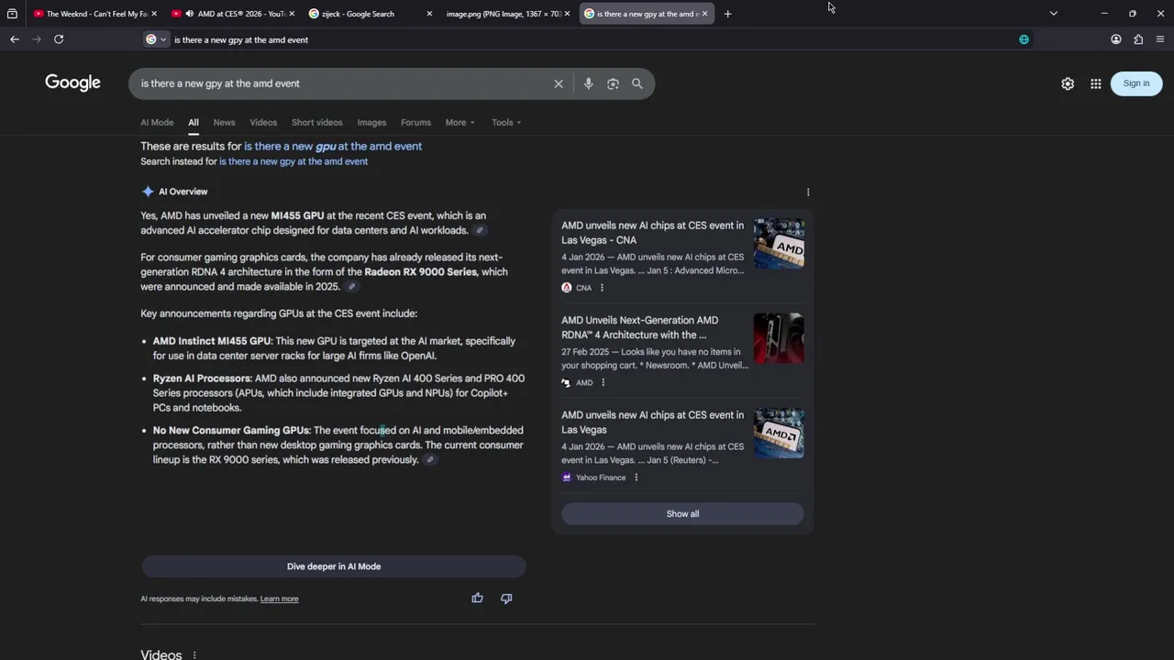Click the AI Overview sparkle icon
This screenshot has height=660, width=1174.
tap(148, 192)
